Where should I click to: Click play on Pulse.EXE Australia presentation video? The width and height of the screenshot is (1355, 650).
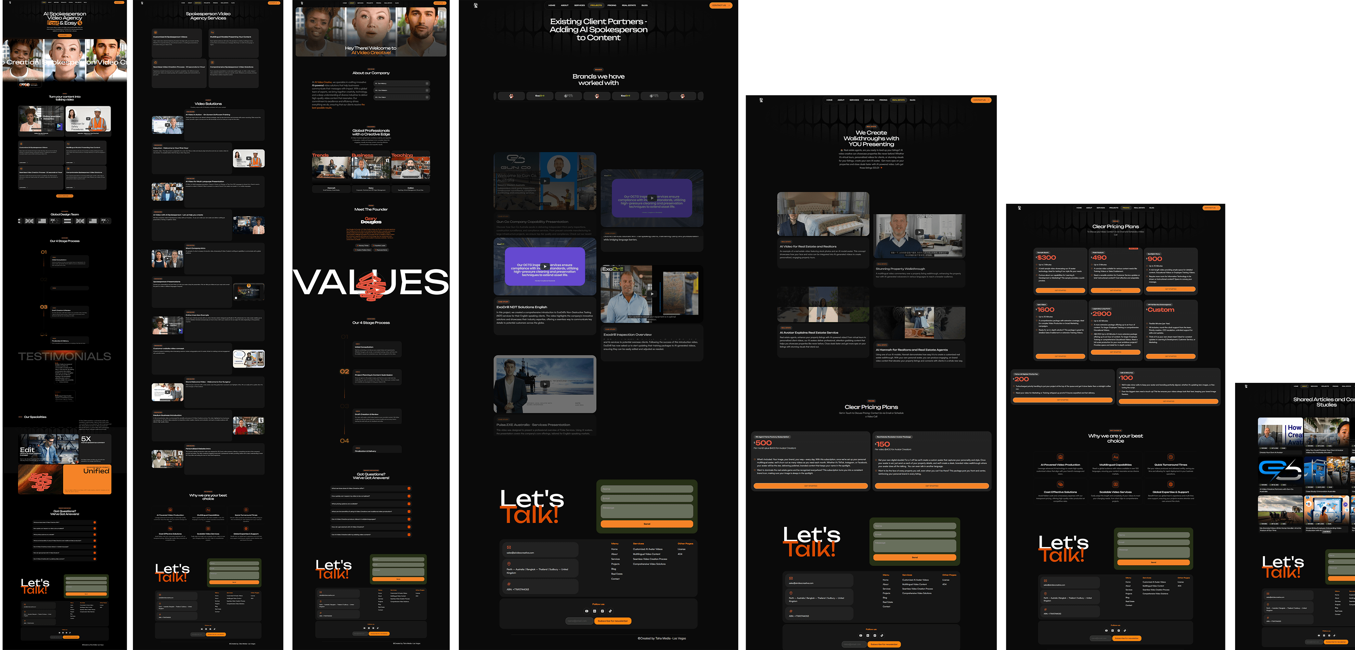(x=545, y=384)
